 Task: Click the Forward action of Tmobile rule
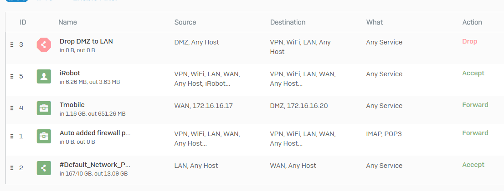(x=475, y=105)
